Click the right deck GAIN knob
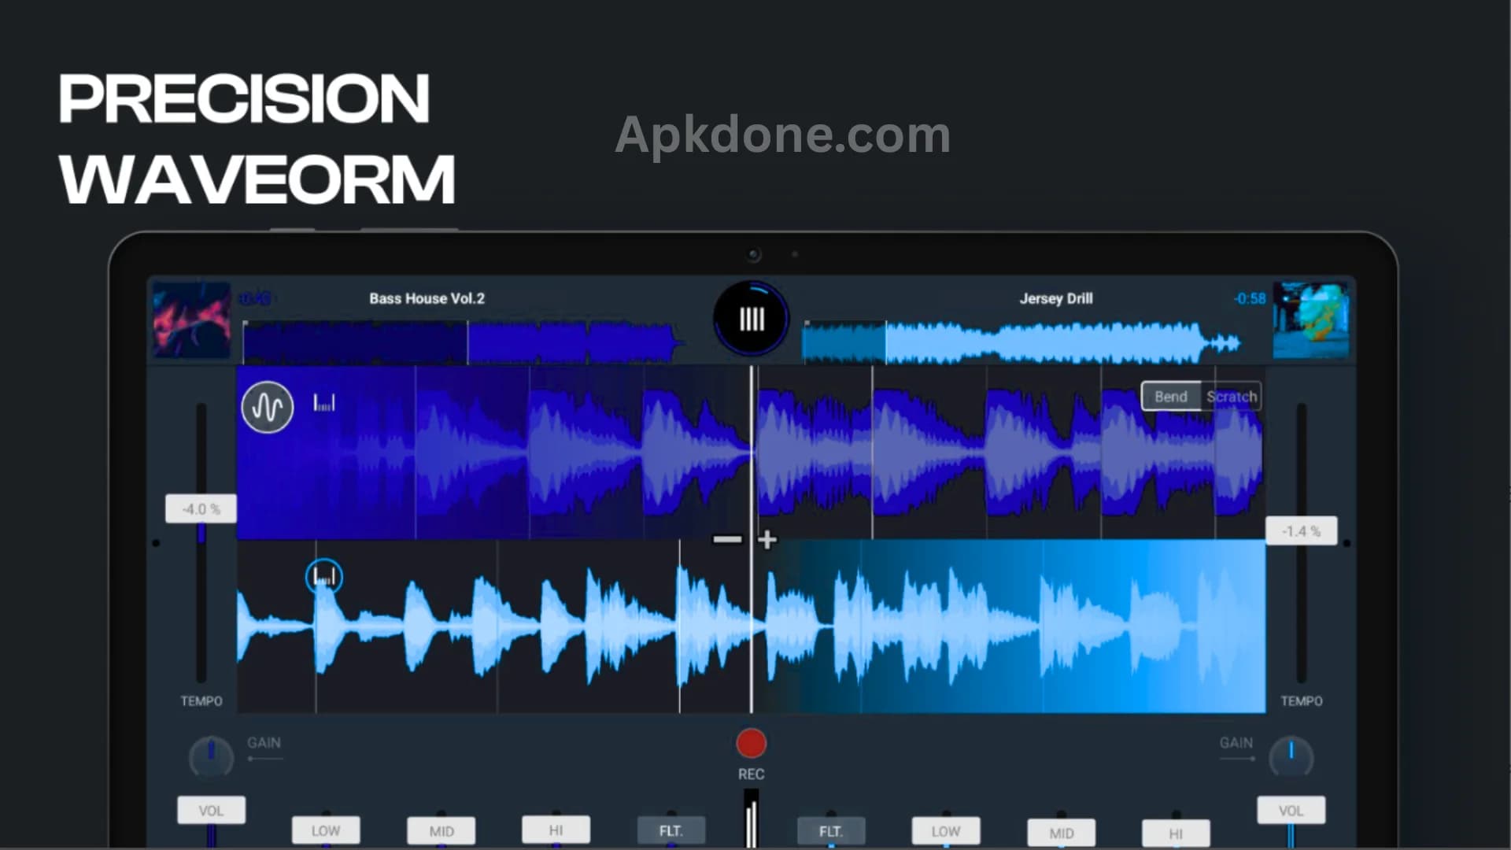Screen dimensions: 1511x850 click(1291, 756)
